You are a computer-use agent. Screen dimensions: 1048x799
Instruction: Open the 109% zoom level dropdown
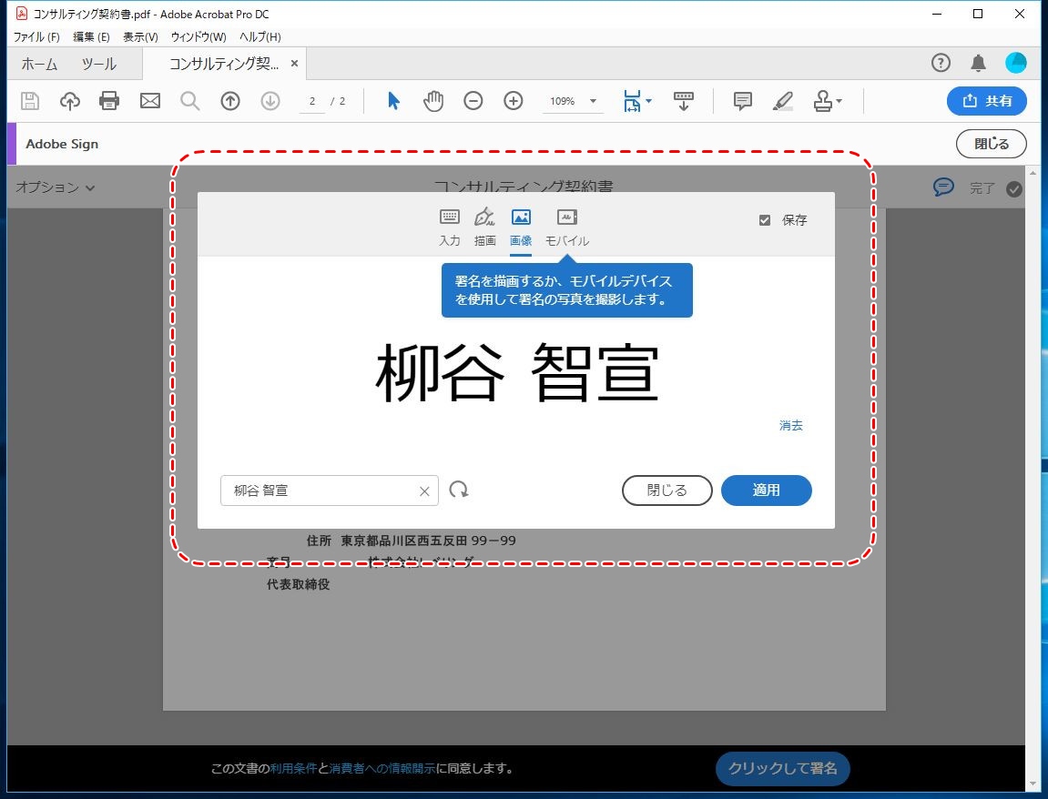(x=593, y=101)
